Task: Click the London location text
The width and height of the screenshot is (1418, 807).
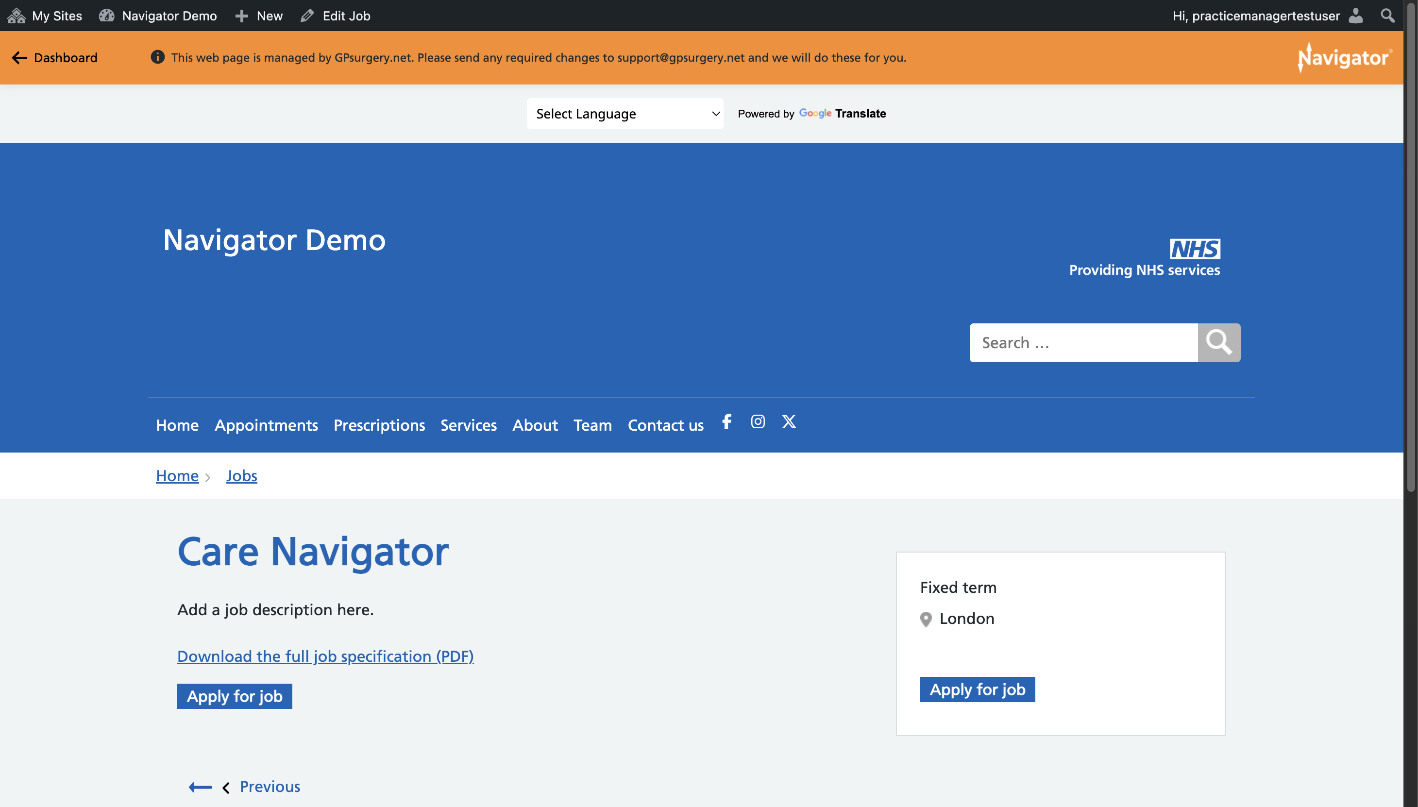Action: pos(967,619)
